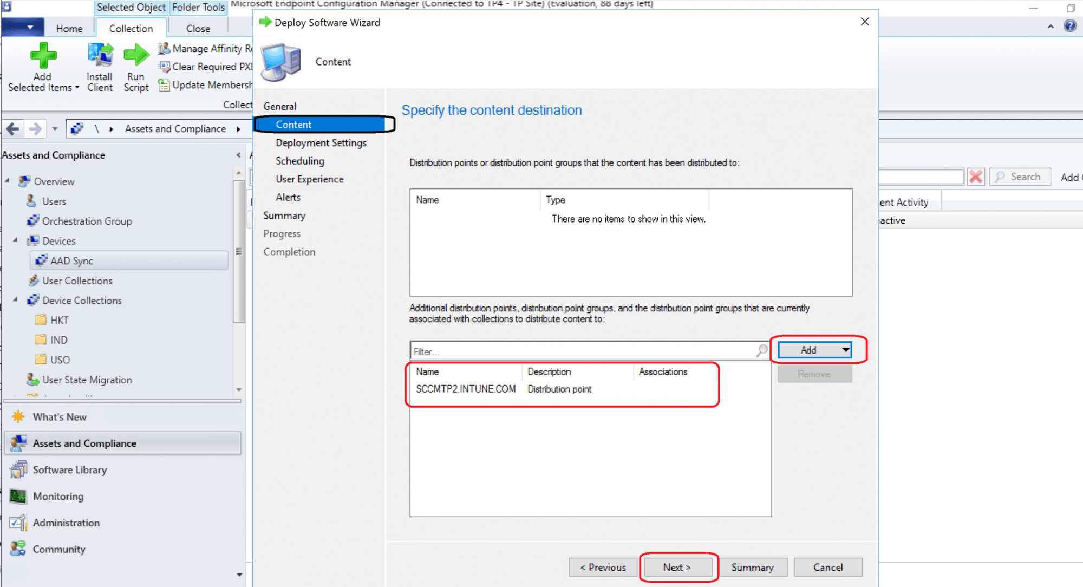Select the SCCMTP2.INTUNE.COM distribution point row
Screen dimensions: 1083x587
(466, 389)
